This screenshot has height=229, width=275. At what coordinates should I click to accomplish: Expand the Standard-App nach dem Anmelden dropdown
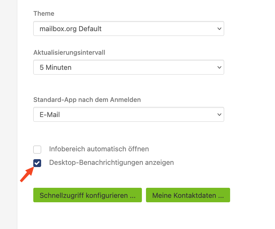click(129, 114)
